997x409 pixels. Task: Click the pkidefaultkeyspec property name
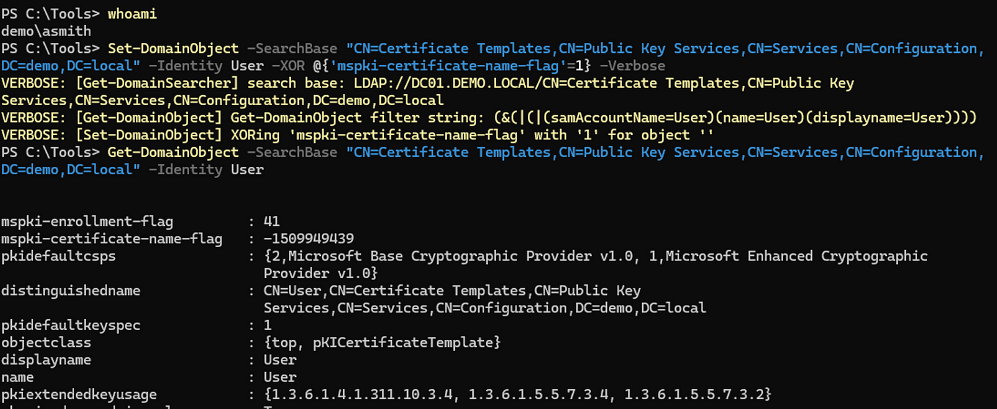71,326
